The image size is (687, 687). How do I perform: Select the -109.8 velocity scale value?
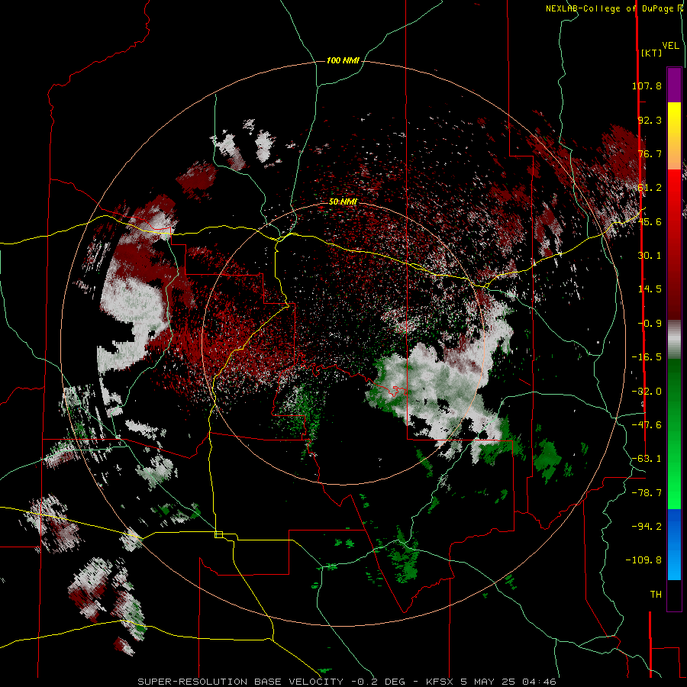pyautogui.click(x=644, y=560)
